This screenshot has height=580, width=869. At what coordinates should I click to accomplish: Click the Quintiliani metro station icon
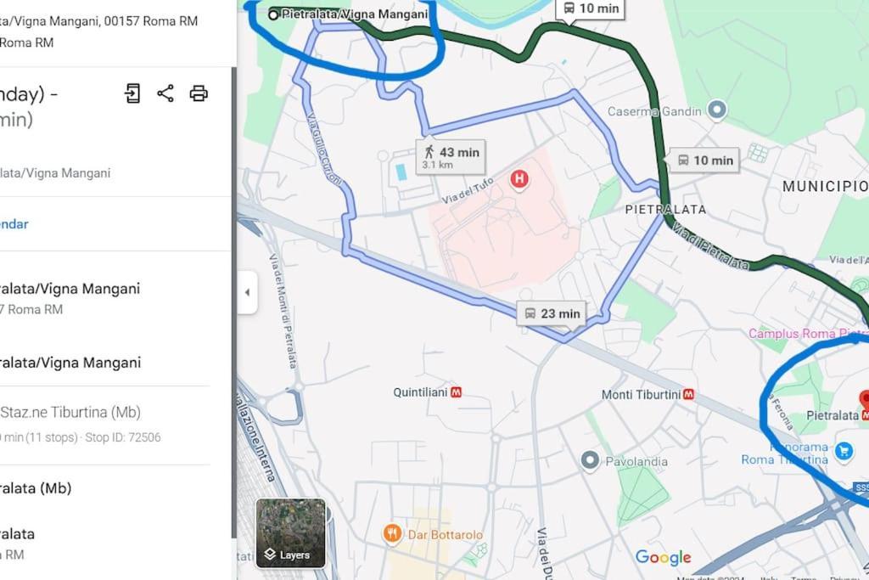(x=456, y=392)
